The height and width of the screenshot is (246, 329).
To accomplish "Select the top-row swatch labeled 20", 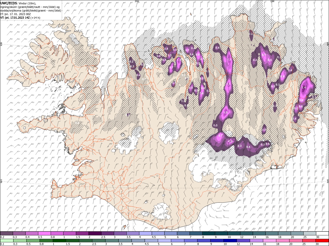I will (297, 233).
